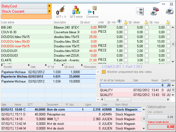Export using the XF spreadsheet icon
Viewport: 176px width, 132px height.
point(140,11)
